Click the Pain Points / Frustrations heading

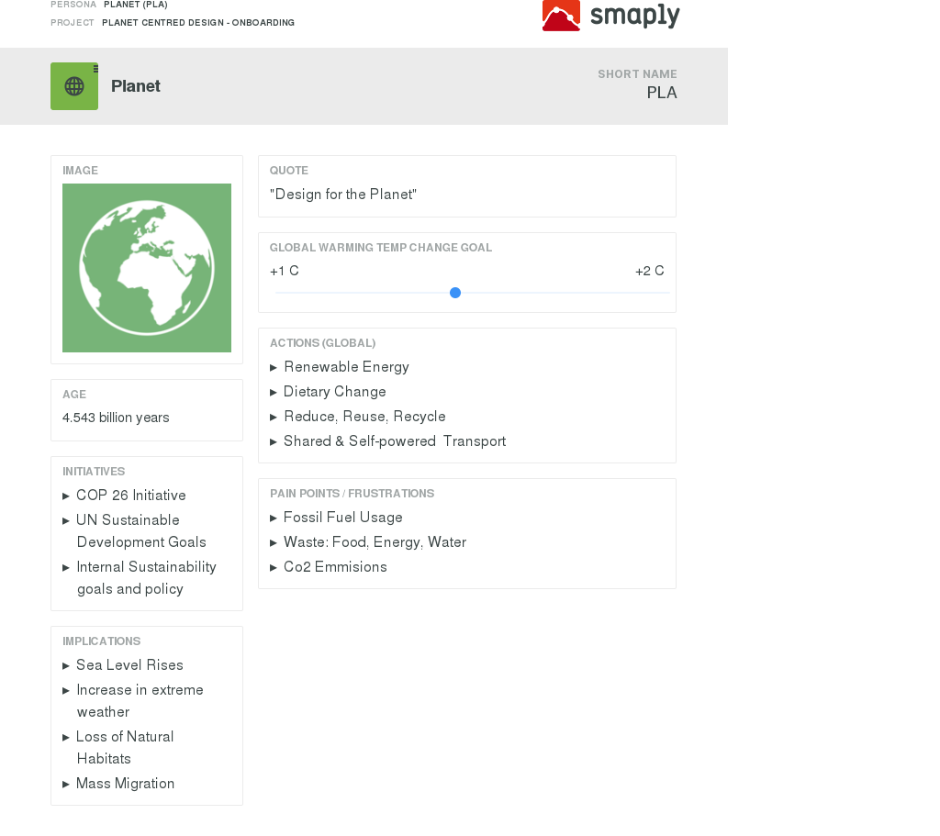coord(352,493)
